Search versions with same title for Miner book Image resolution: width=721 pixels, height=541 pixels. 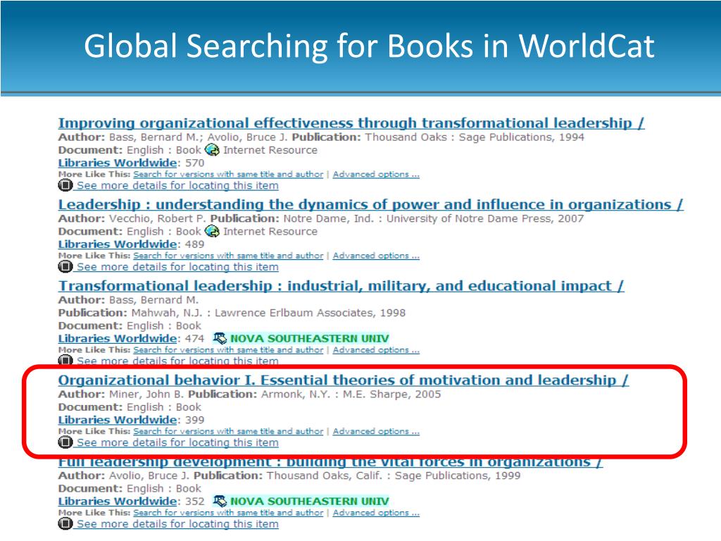point(229,432)
